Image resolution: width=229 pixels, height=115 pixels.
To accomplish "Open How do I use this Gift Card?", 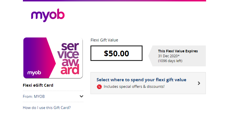I will [x=47, y=108].
